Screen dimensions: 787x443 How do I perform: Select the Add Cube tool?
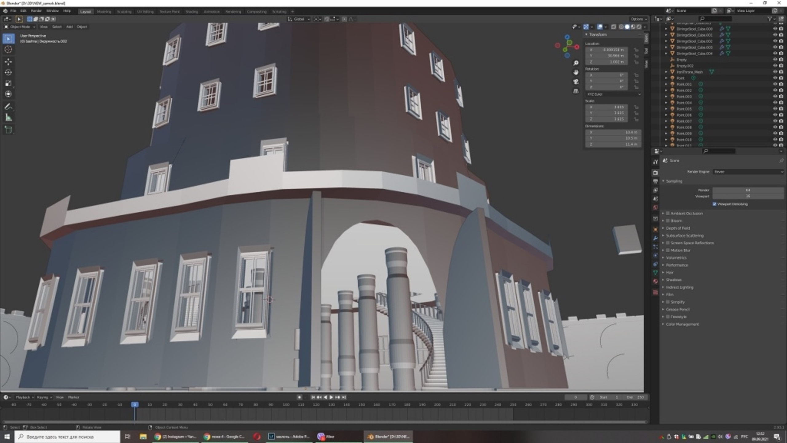click(x=8, y=130)
